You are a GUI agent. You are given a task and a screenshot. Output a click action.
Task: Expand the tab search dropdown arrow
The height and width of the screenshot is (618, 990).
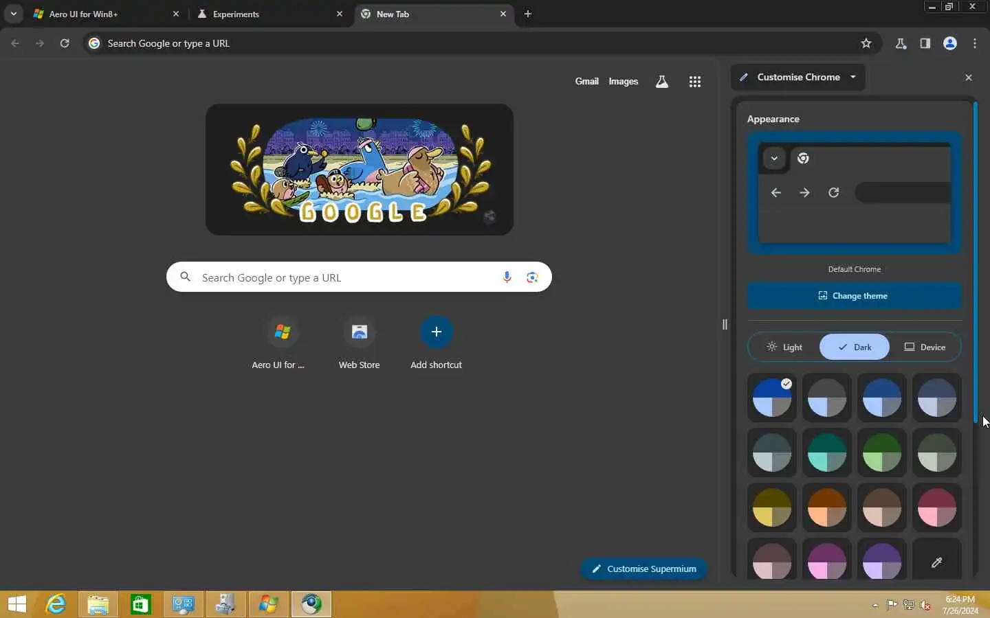click(13, 14)
